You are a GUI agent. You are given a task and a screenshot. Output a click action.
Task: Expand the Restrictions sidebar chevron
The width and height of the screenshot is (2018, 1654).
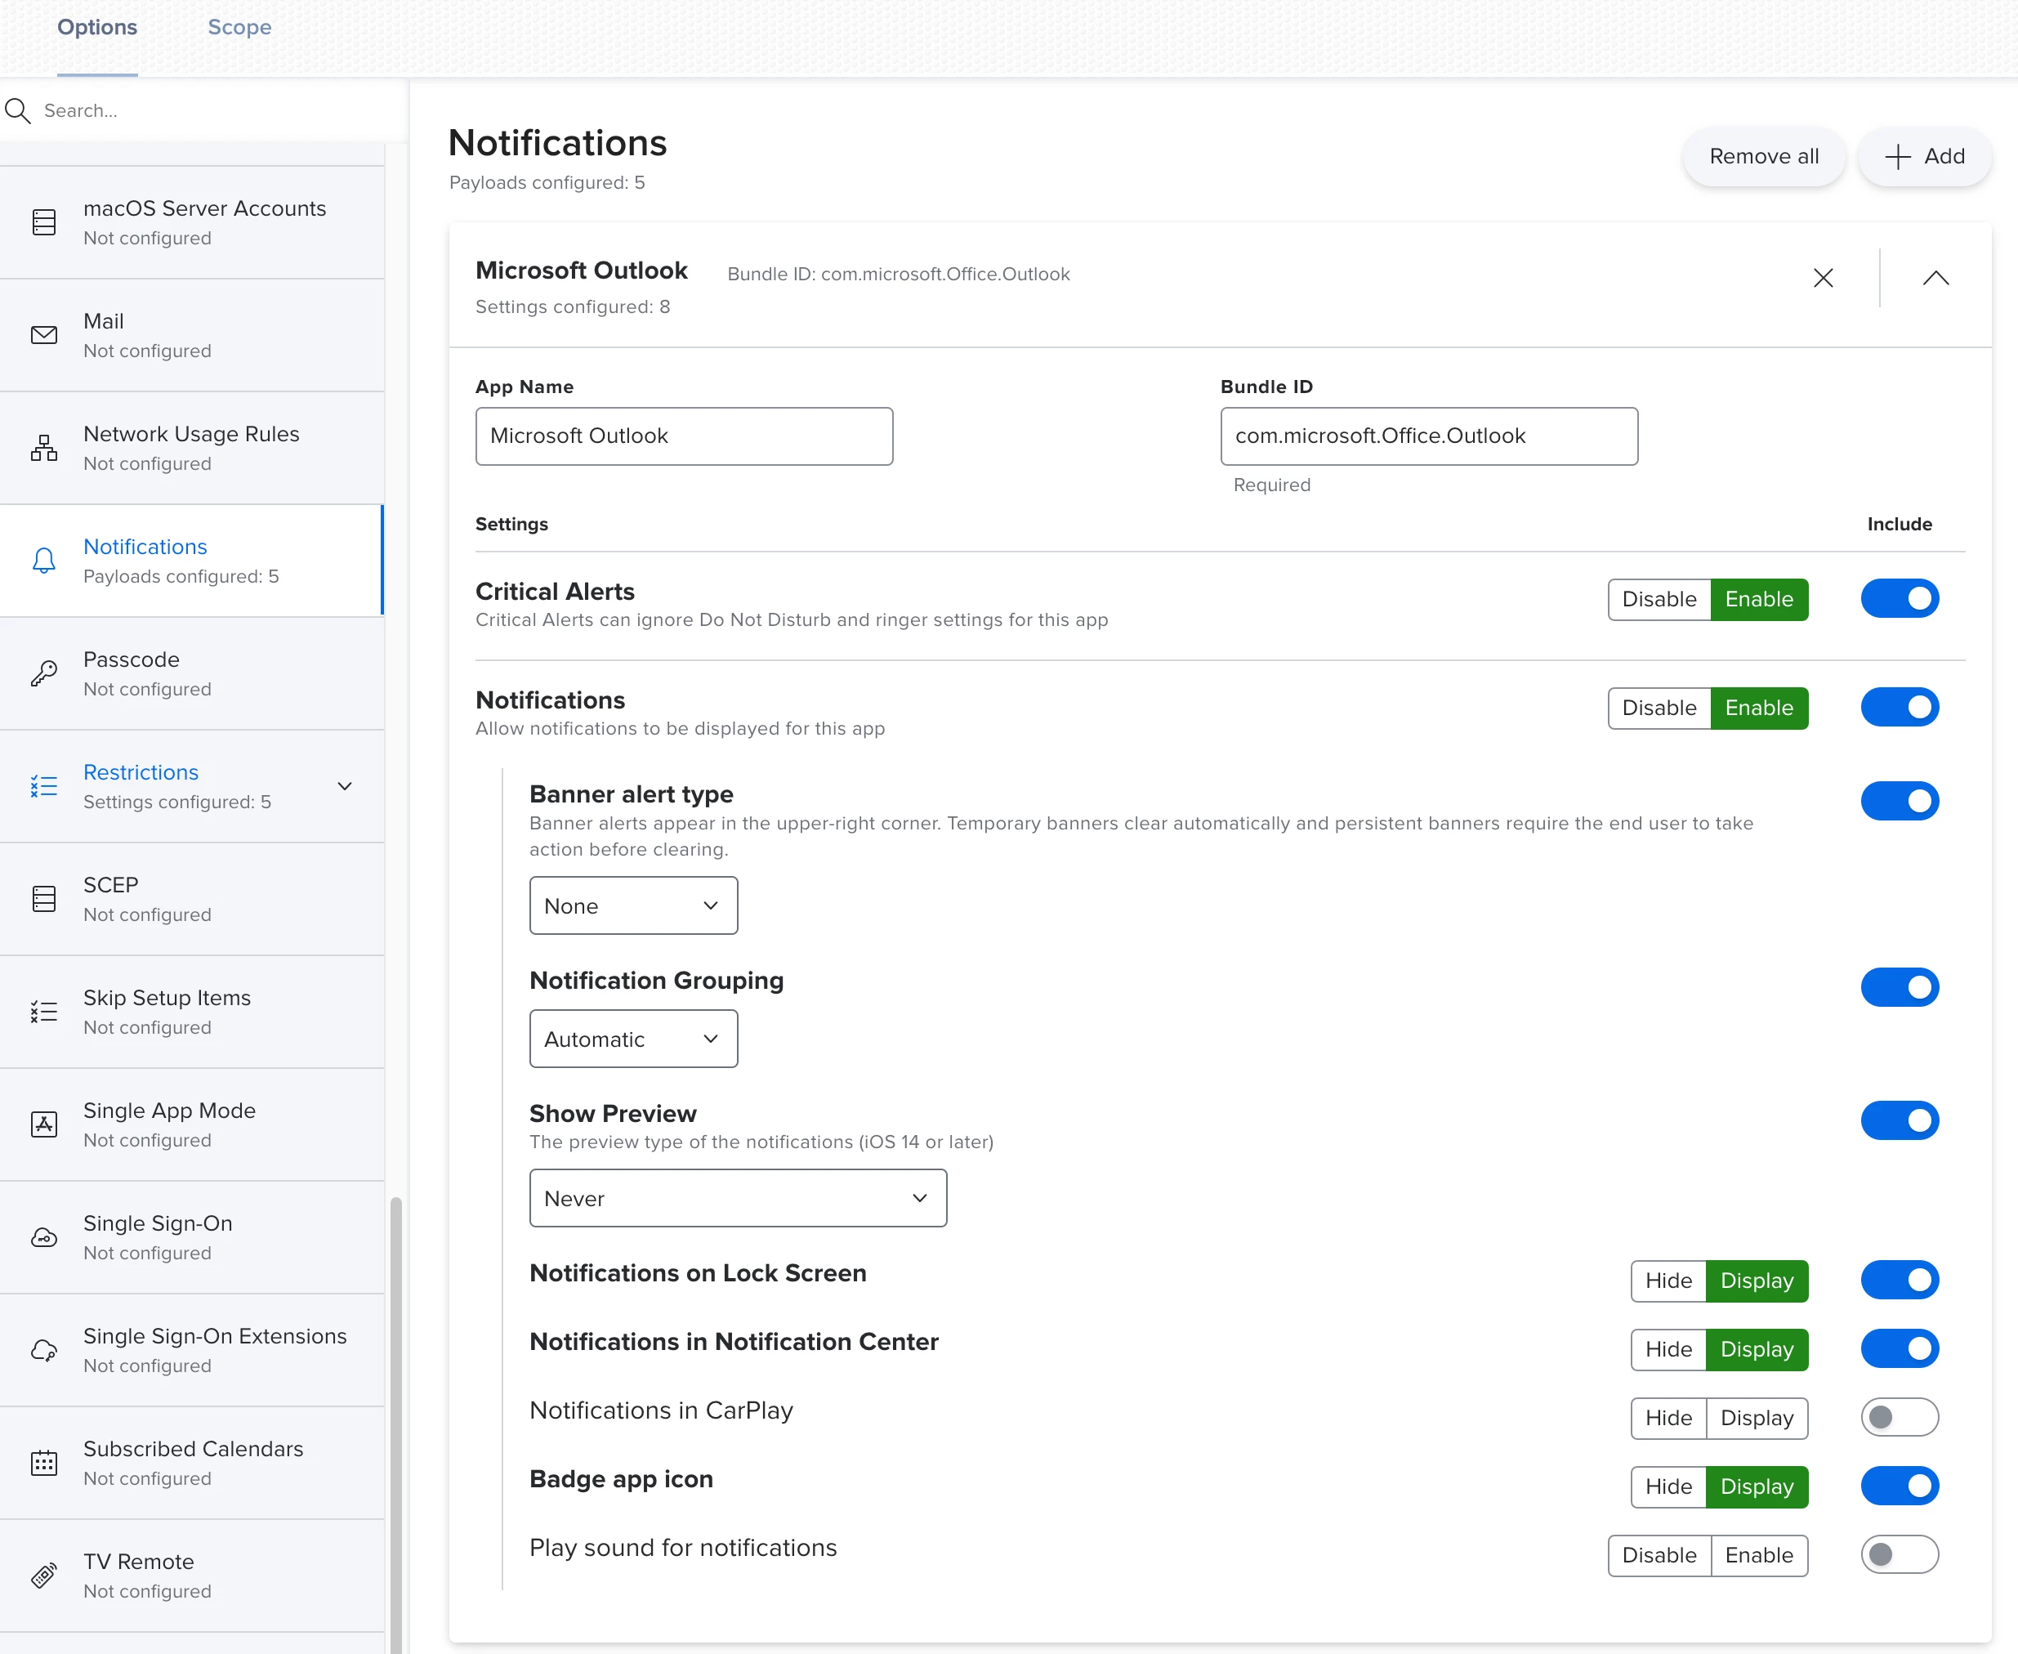point(345,786)
